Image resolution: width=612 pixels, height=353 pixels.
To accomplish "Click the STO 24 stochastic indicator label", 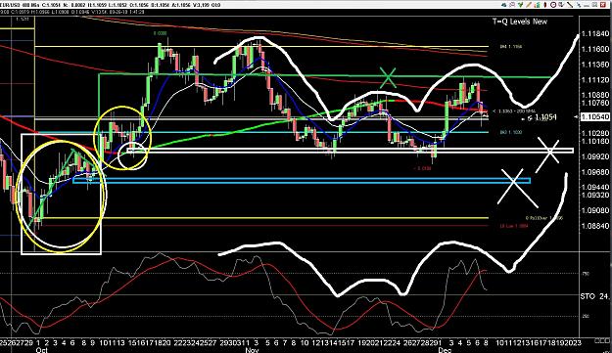I will (x=594, y=296).
